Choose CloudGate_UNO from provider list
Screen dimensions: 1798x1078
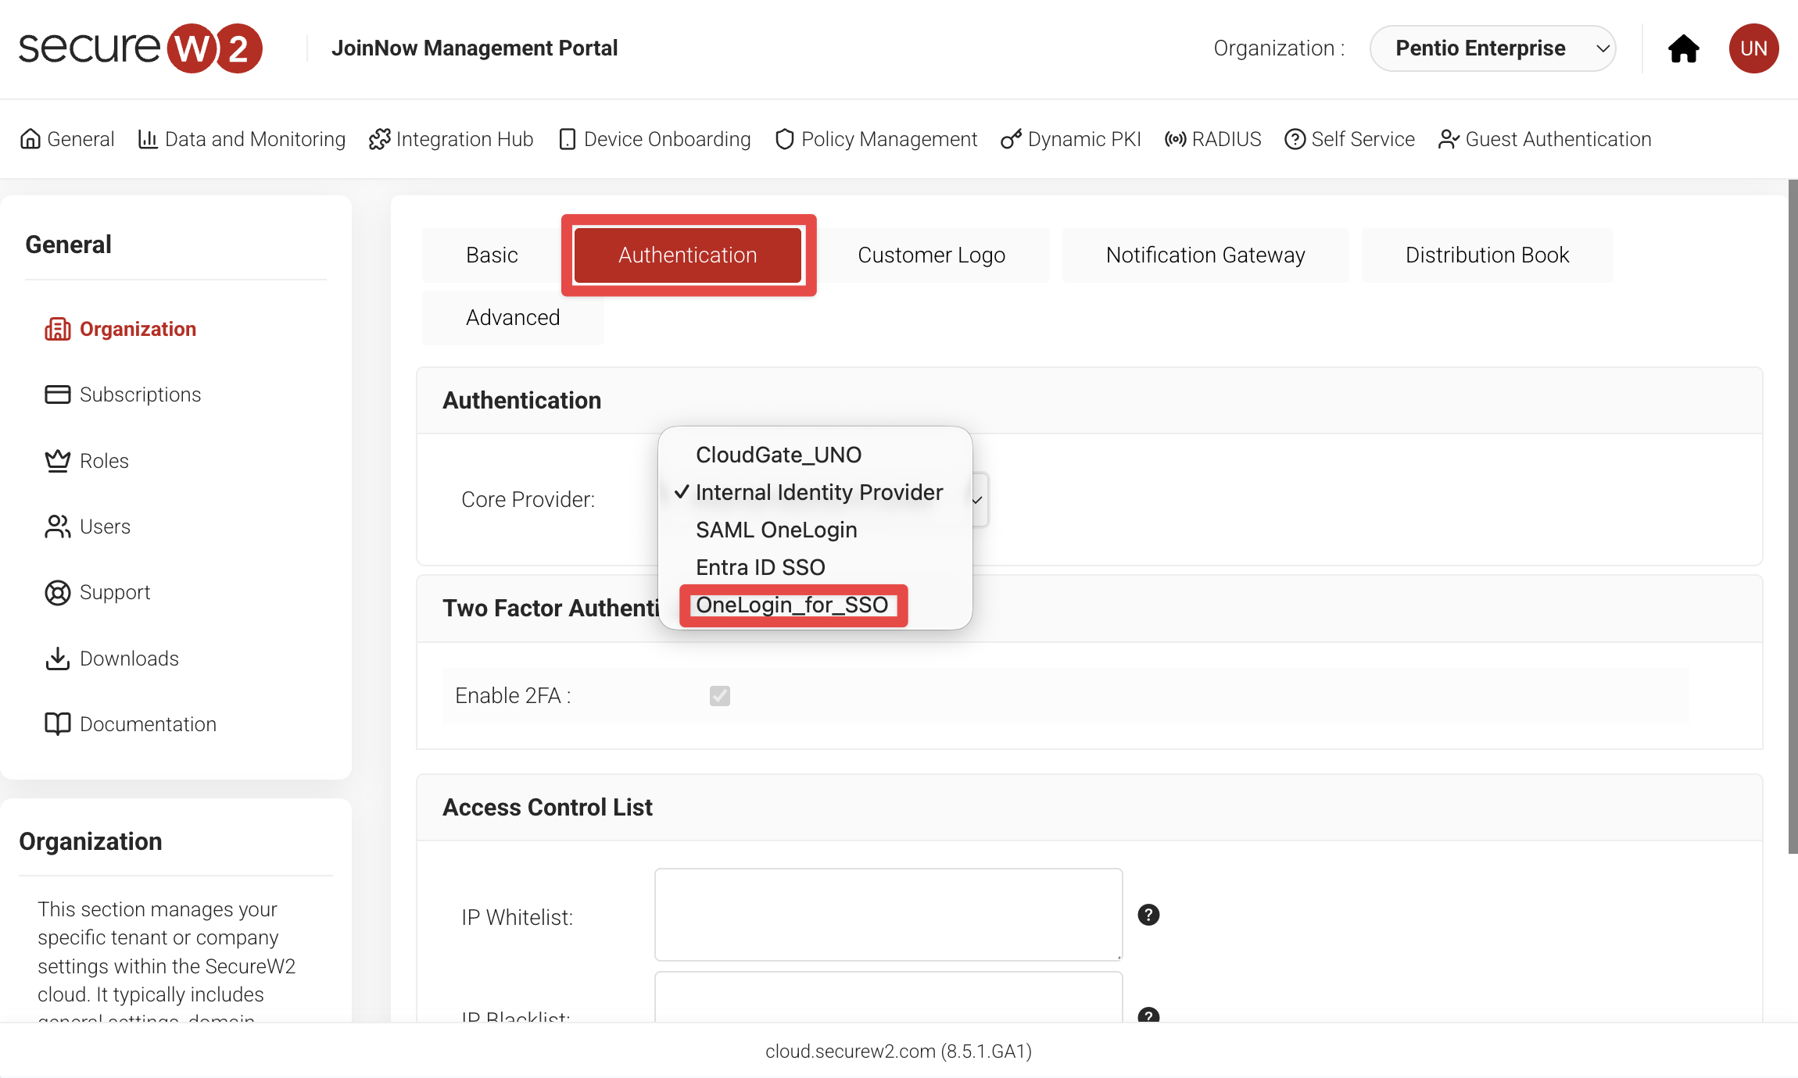pyautogui.click(x=779, y=455)
